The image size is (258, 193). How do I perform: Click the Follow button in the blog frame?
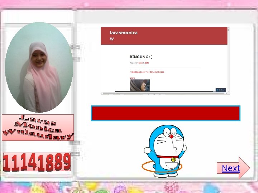point(221,90)
